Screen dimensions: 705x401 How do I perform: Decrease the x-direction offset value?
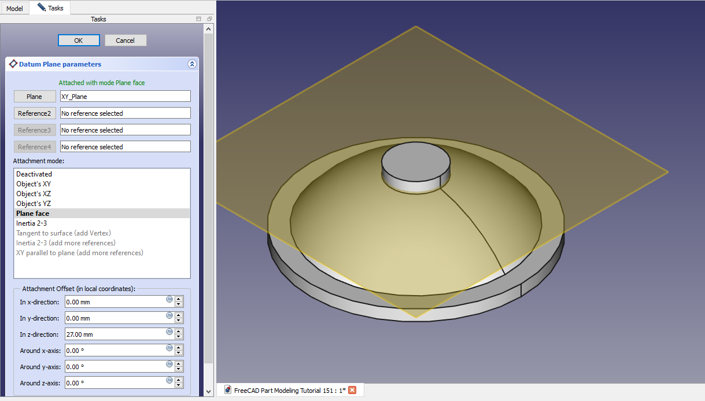pyautogui.click(x=179, y=304)
